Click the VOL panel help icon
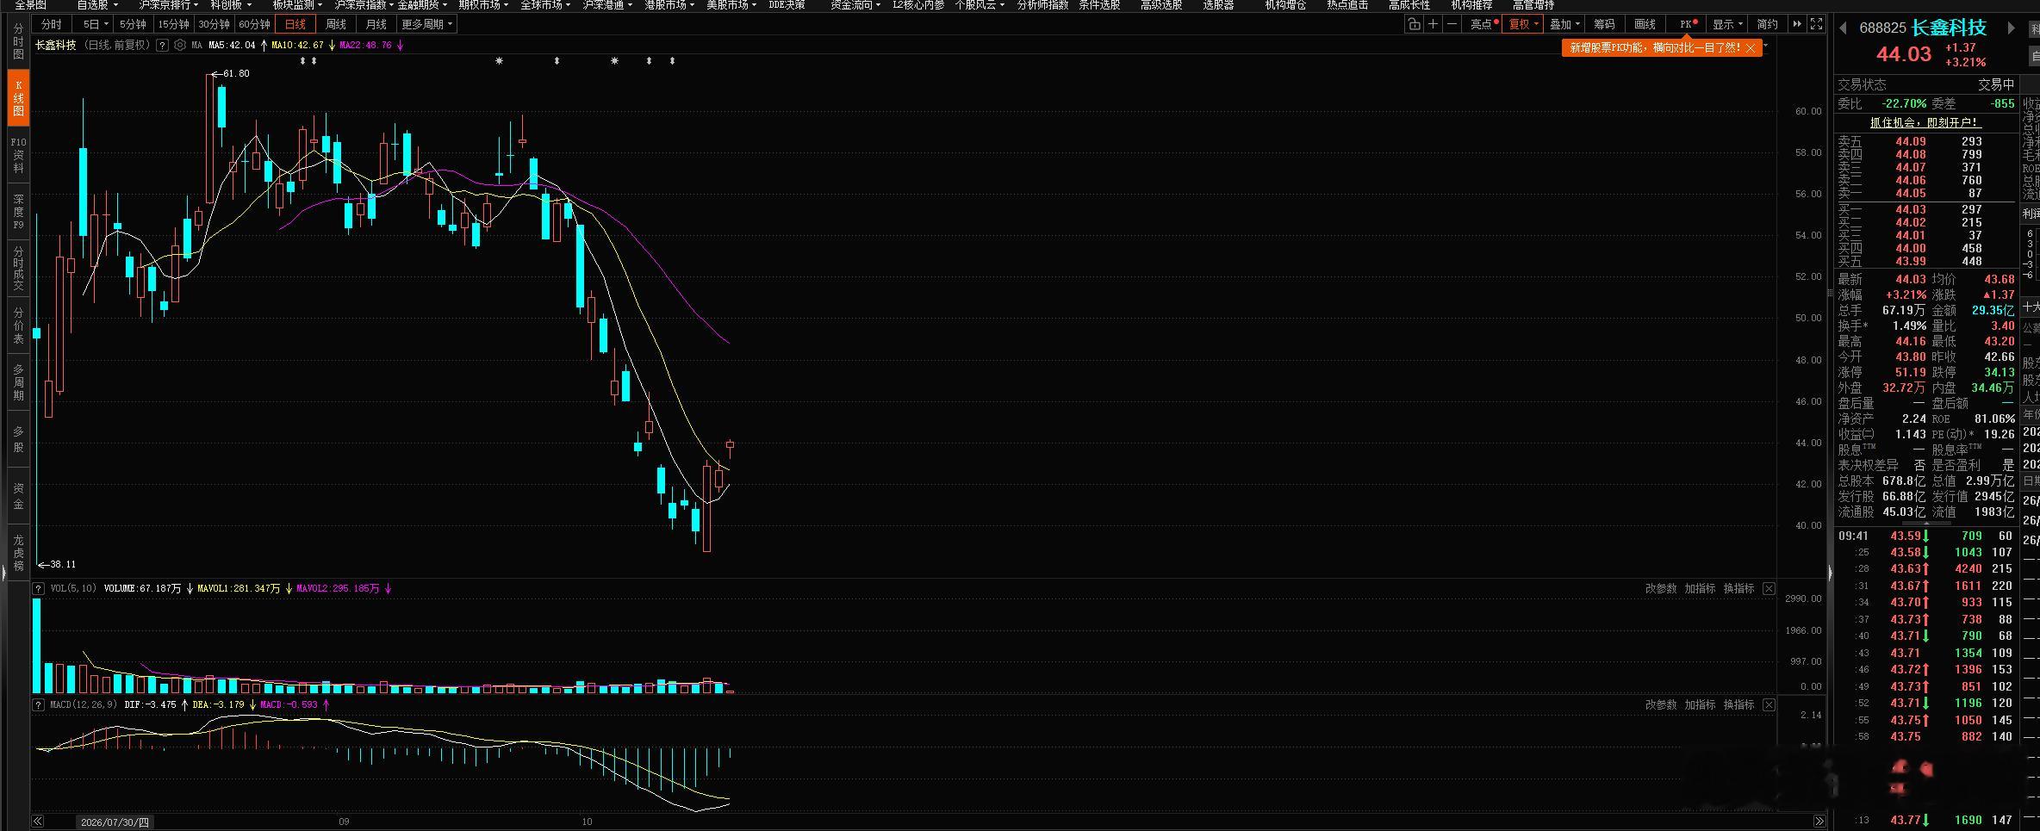2040x831 pixels. click(39, 588)
